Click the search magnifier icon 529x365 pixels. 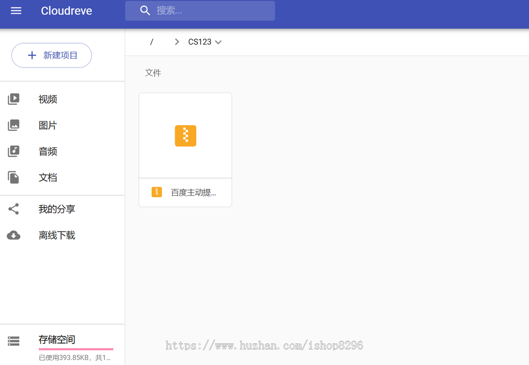coord(145,11)
